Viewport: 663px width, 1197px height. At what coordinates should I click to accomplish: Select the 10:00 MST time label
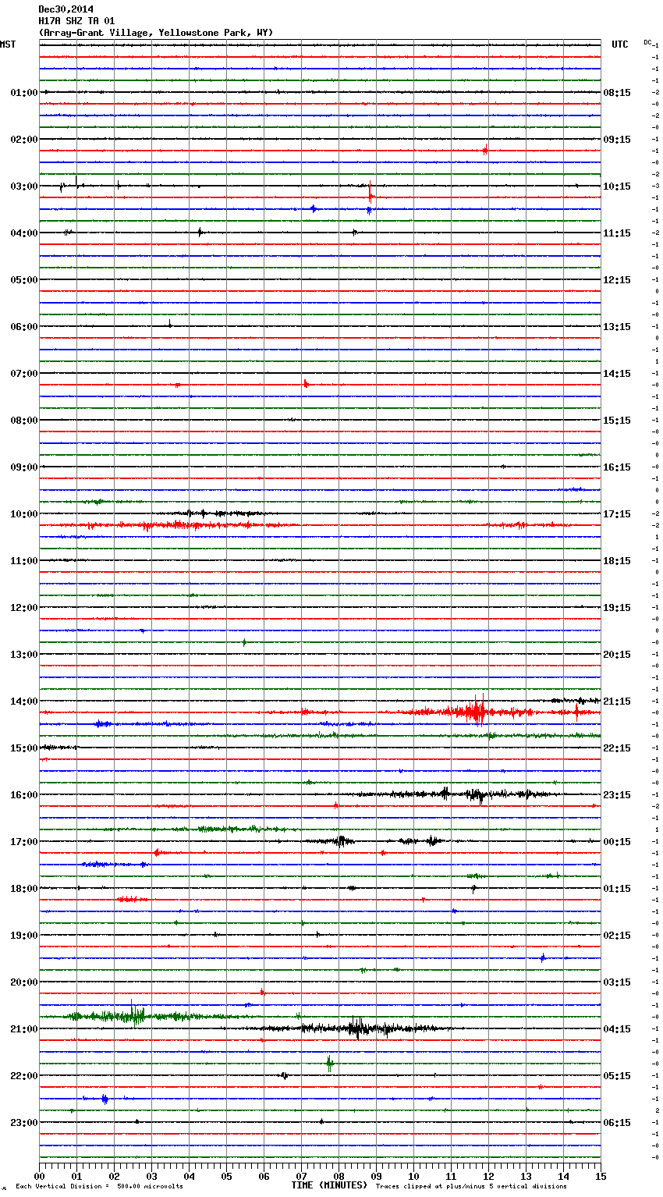click(23, 514)
